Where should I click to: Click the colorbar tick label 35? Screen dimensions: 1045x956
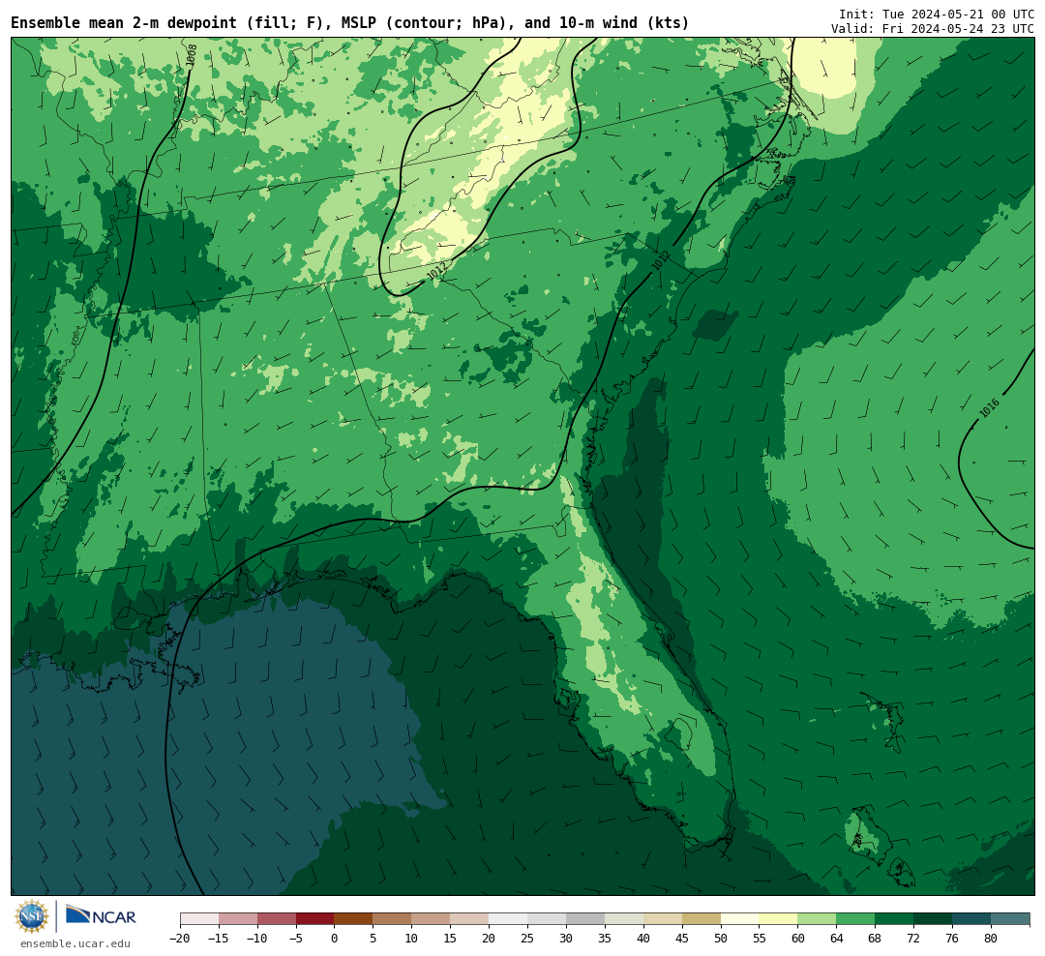605,938
